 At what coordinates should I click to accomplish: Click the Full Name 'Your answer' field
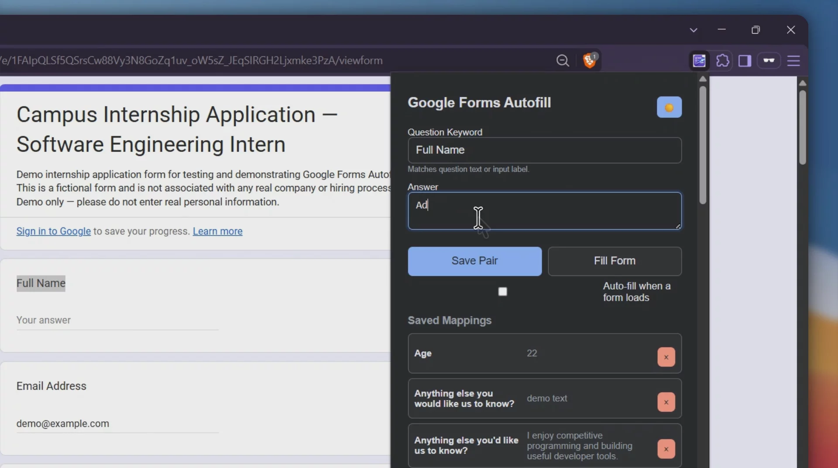pyautogui.click(x=117, y=320)
